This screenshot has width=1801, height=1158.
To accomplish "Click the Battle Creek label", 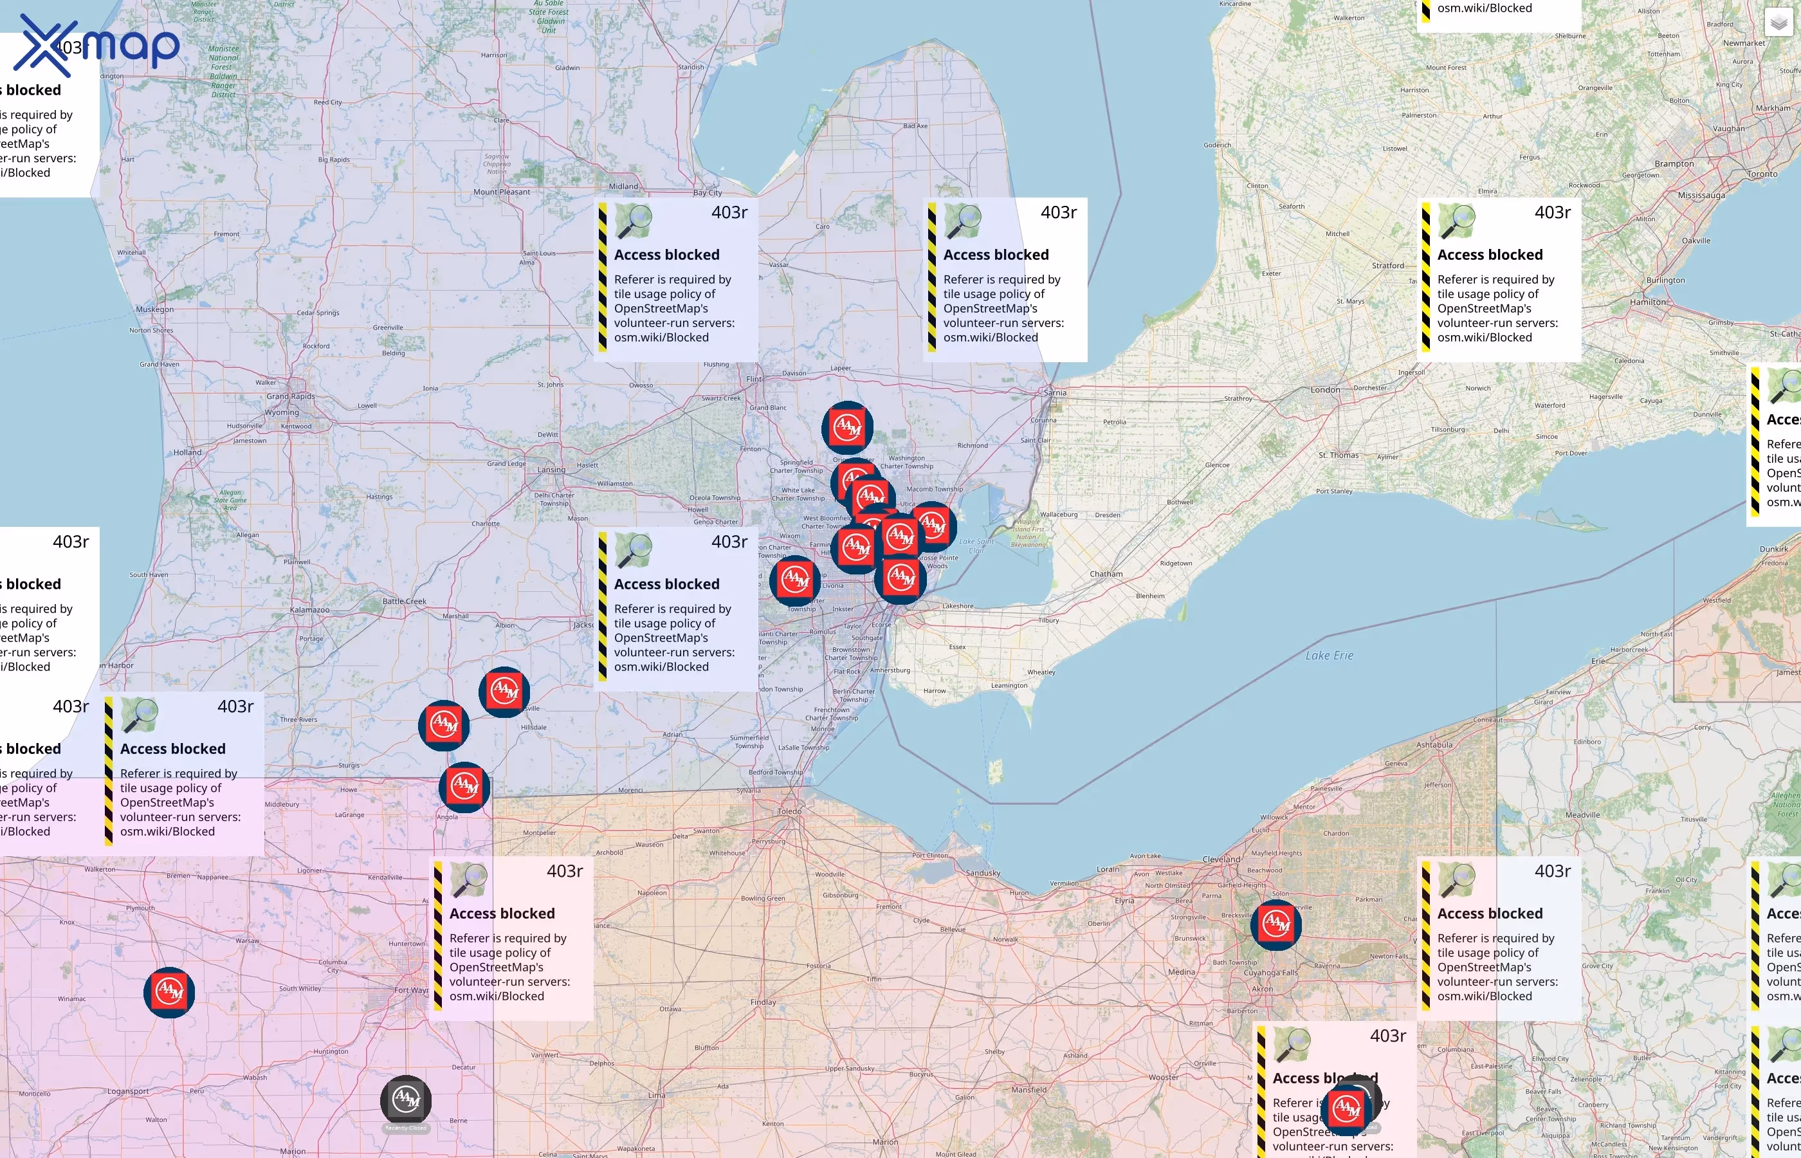I will tap(405, 601).
